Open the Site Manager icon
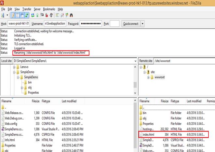 point(3,15)
